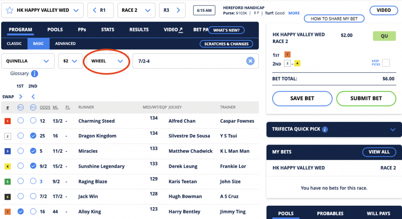Click the 7/2-4 selections field
The image size is (402, 219).
(x=196, y=61)
